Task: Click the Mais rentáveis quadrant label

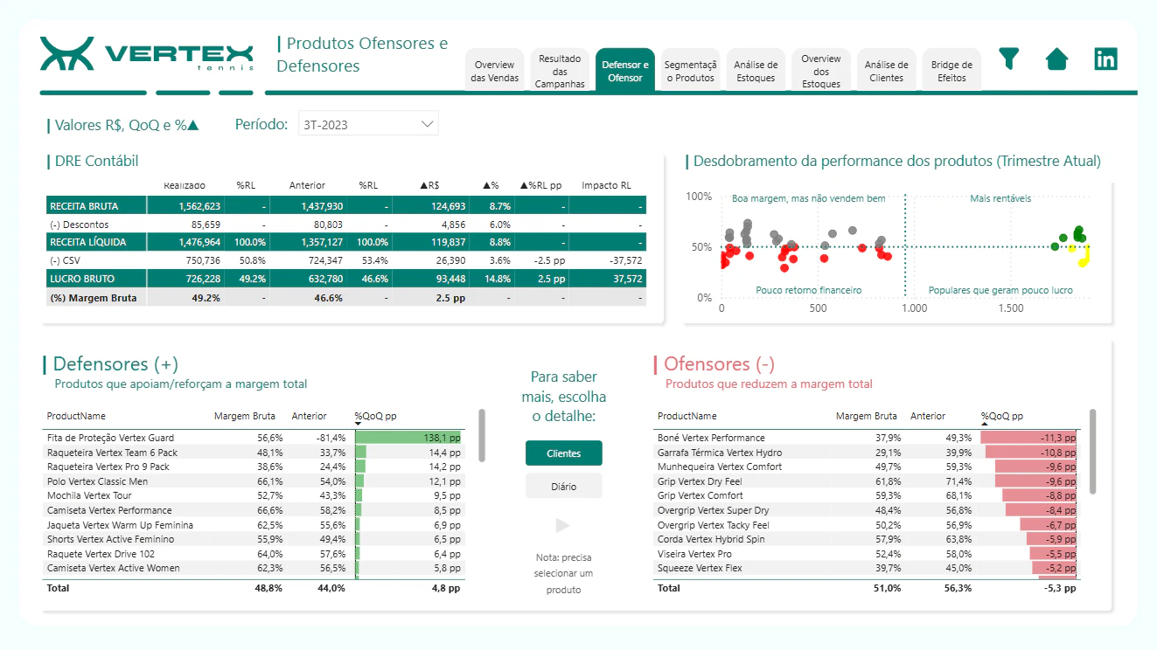Action: point(1000,198)
